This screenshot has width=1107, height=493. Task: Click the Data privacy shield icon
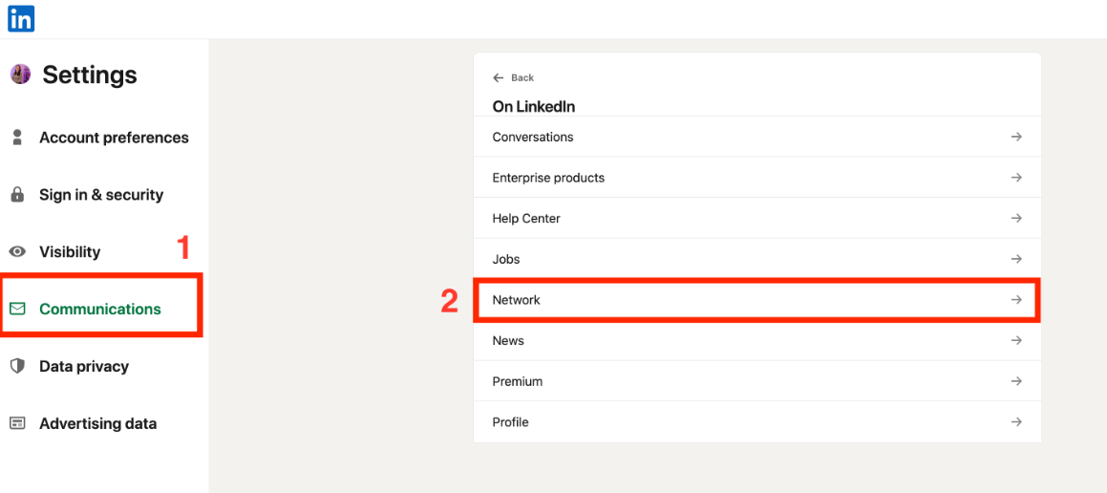tap(17, 366)
